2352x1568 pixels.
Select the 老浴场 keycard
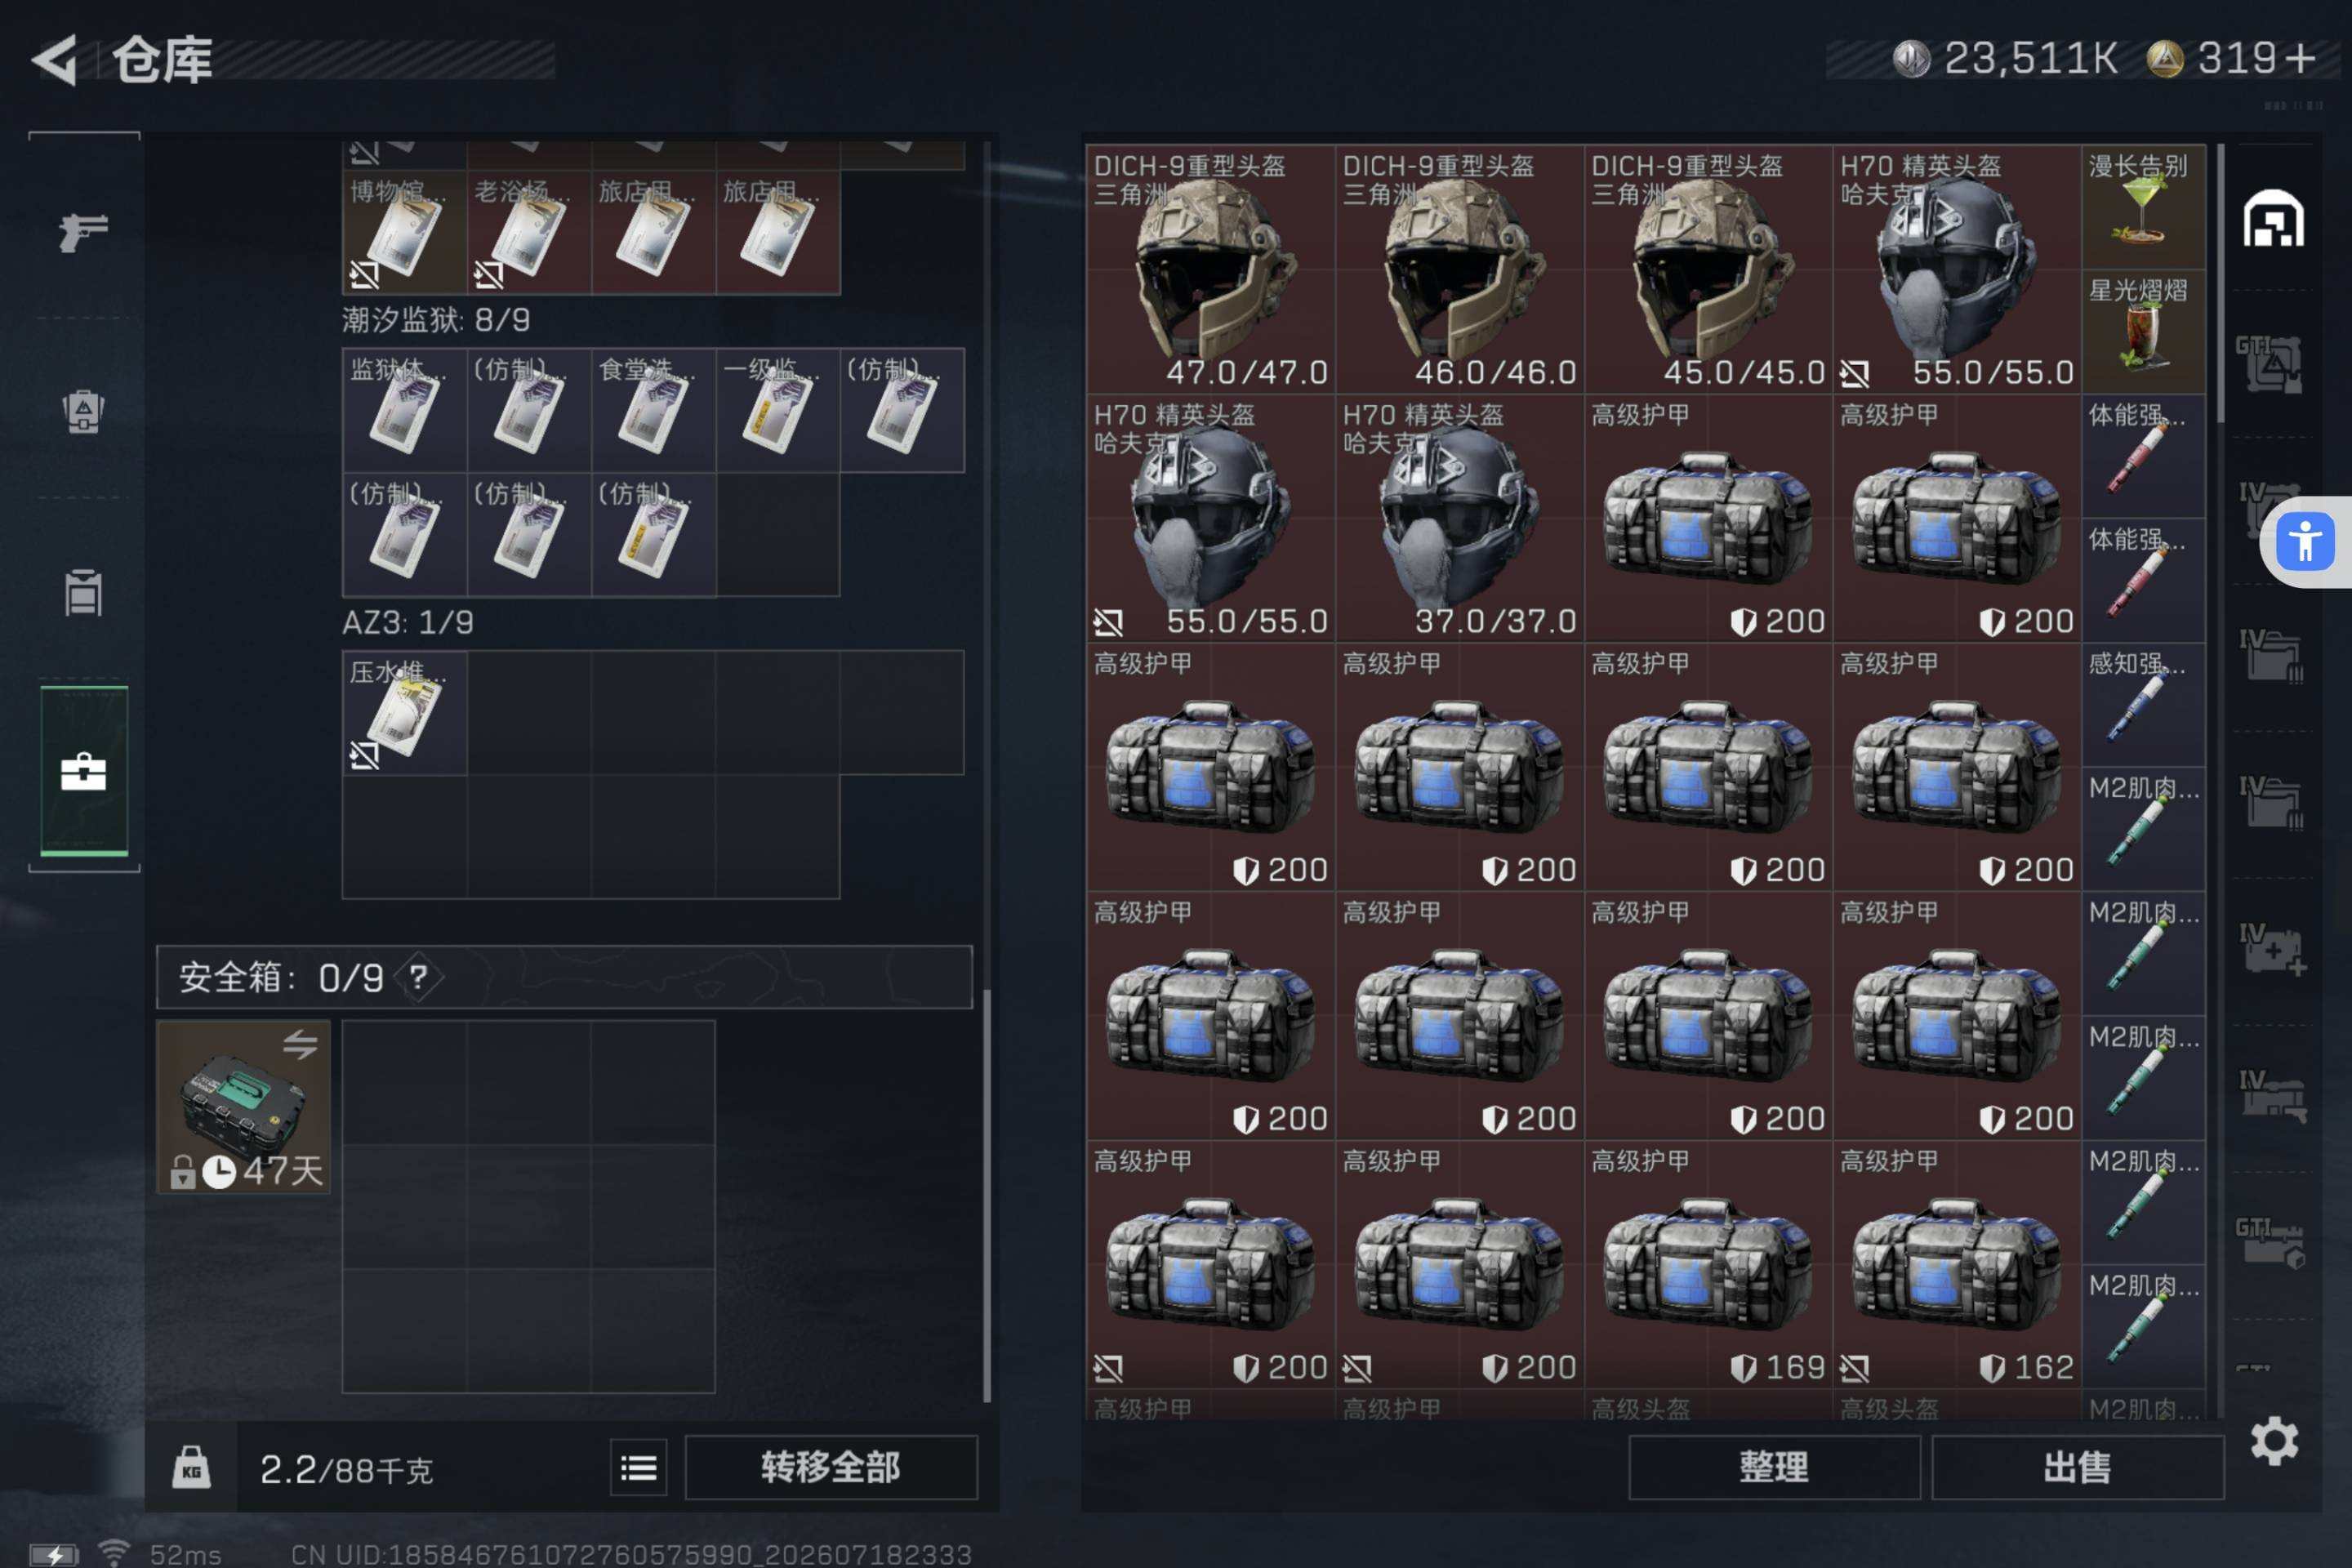529,232
